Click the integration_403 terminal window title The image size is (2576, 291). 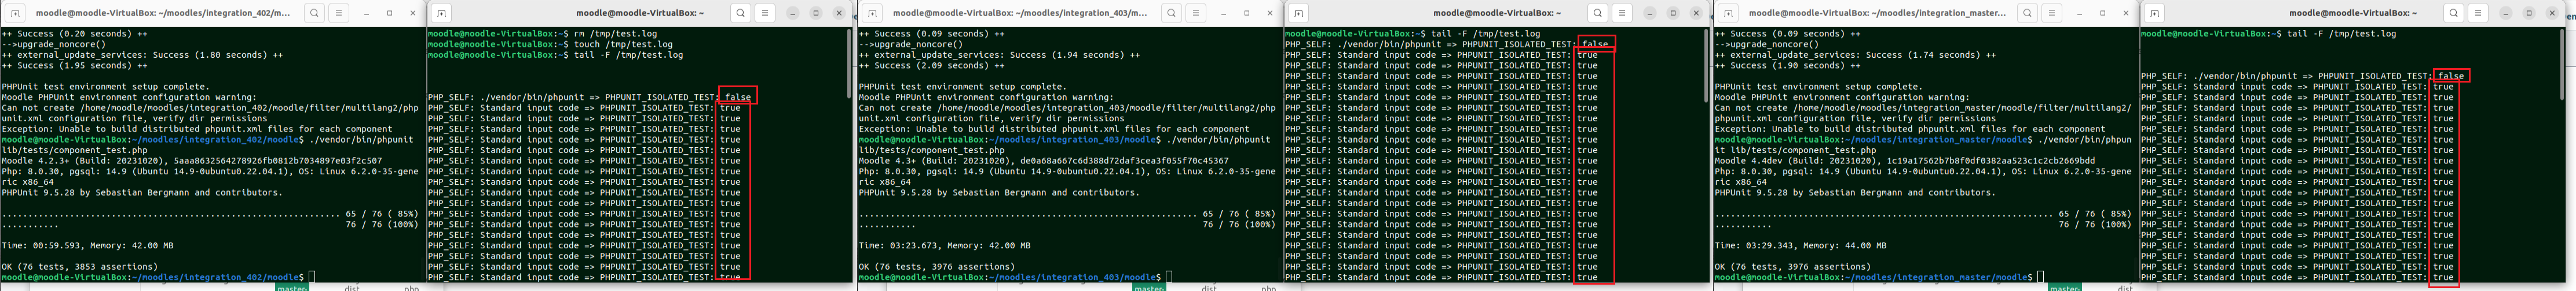(1020, 13)
